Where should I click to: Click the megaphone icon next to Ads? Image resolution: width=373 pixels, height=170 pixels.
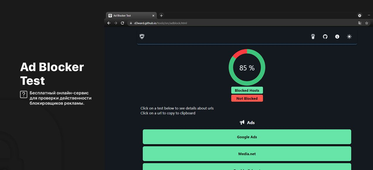click(x=242, y=123)
